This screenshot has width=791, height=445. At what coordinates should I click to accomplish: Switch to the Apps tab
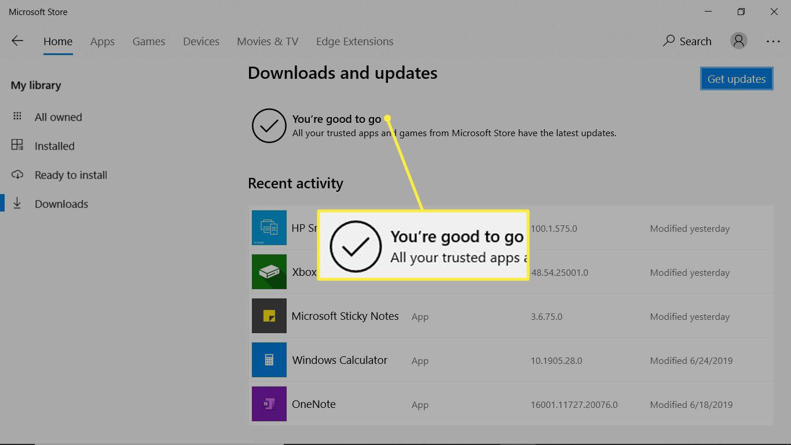(102, 42)
